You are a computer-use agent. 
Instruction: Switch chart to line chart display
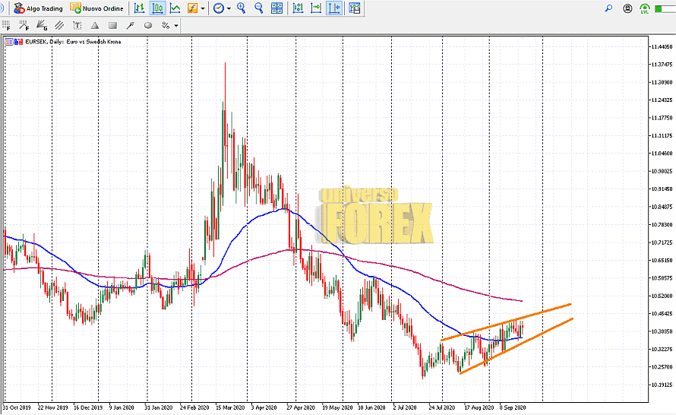click(175, 8)
